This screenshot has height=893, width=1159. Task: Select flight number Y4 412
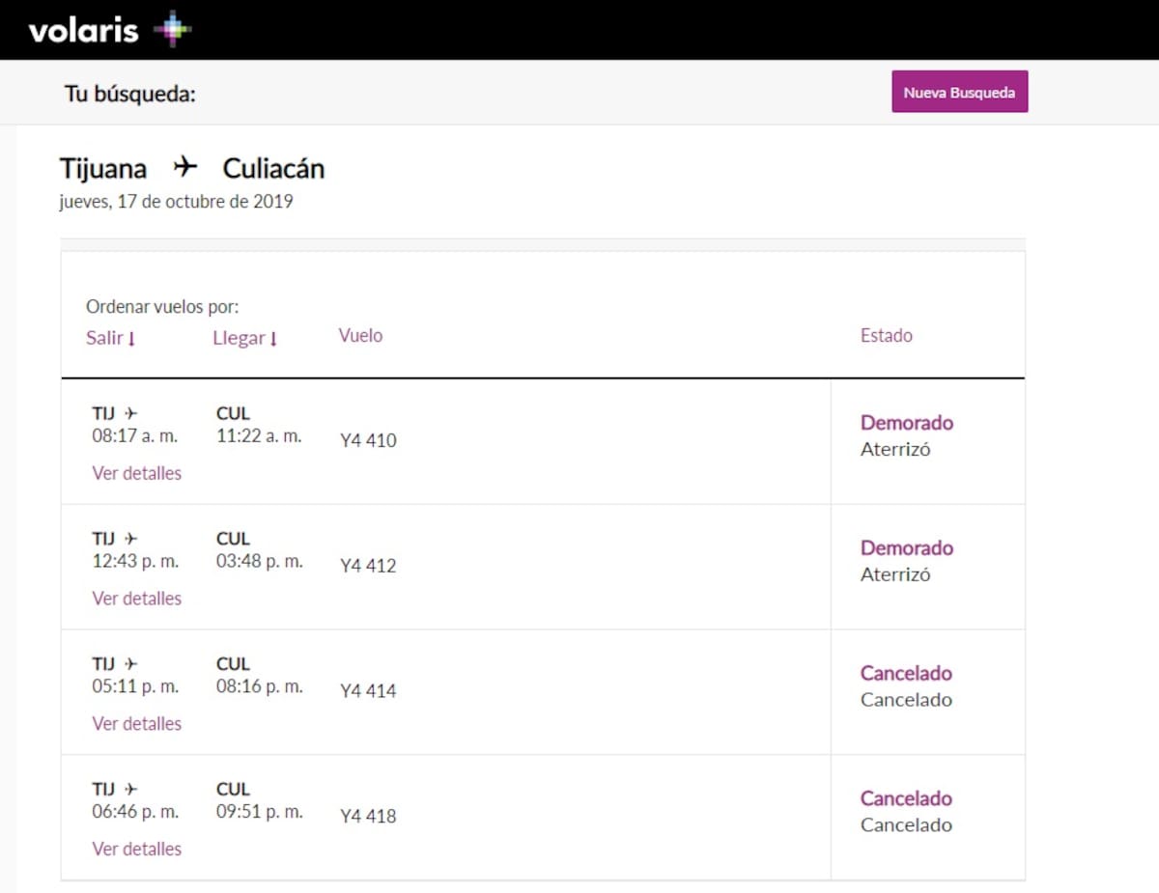click(x=368, y=566)
